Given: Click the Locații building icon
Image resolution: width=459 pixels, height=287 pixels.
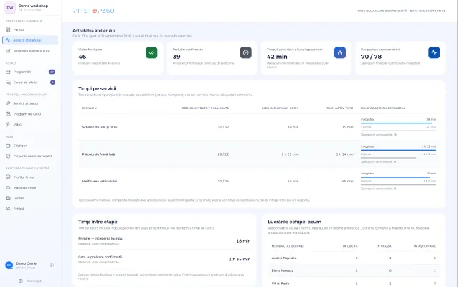Looking at the screenshot, I should 8,198.
